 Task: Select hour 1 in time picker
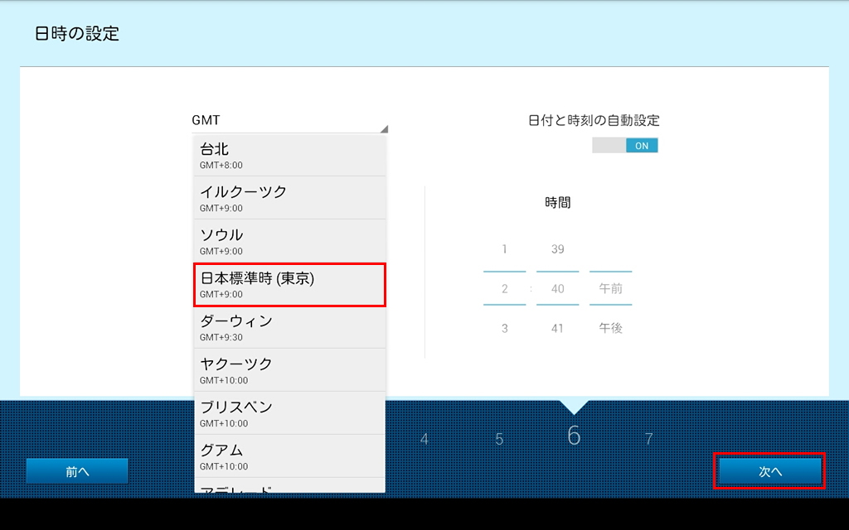[504, 249]
